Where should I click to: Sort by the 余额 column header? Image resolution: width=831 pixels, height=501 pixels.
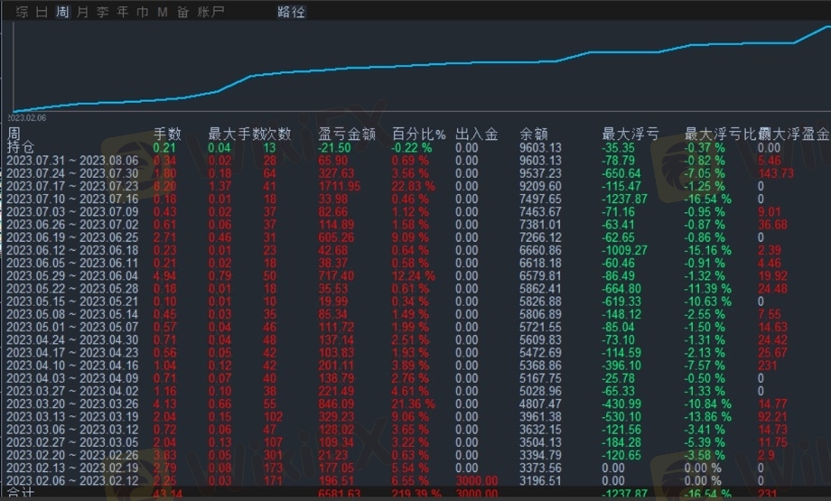534,135
